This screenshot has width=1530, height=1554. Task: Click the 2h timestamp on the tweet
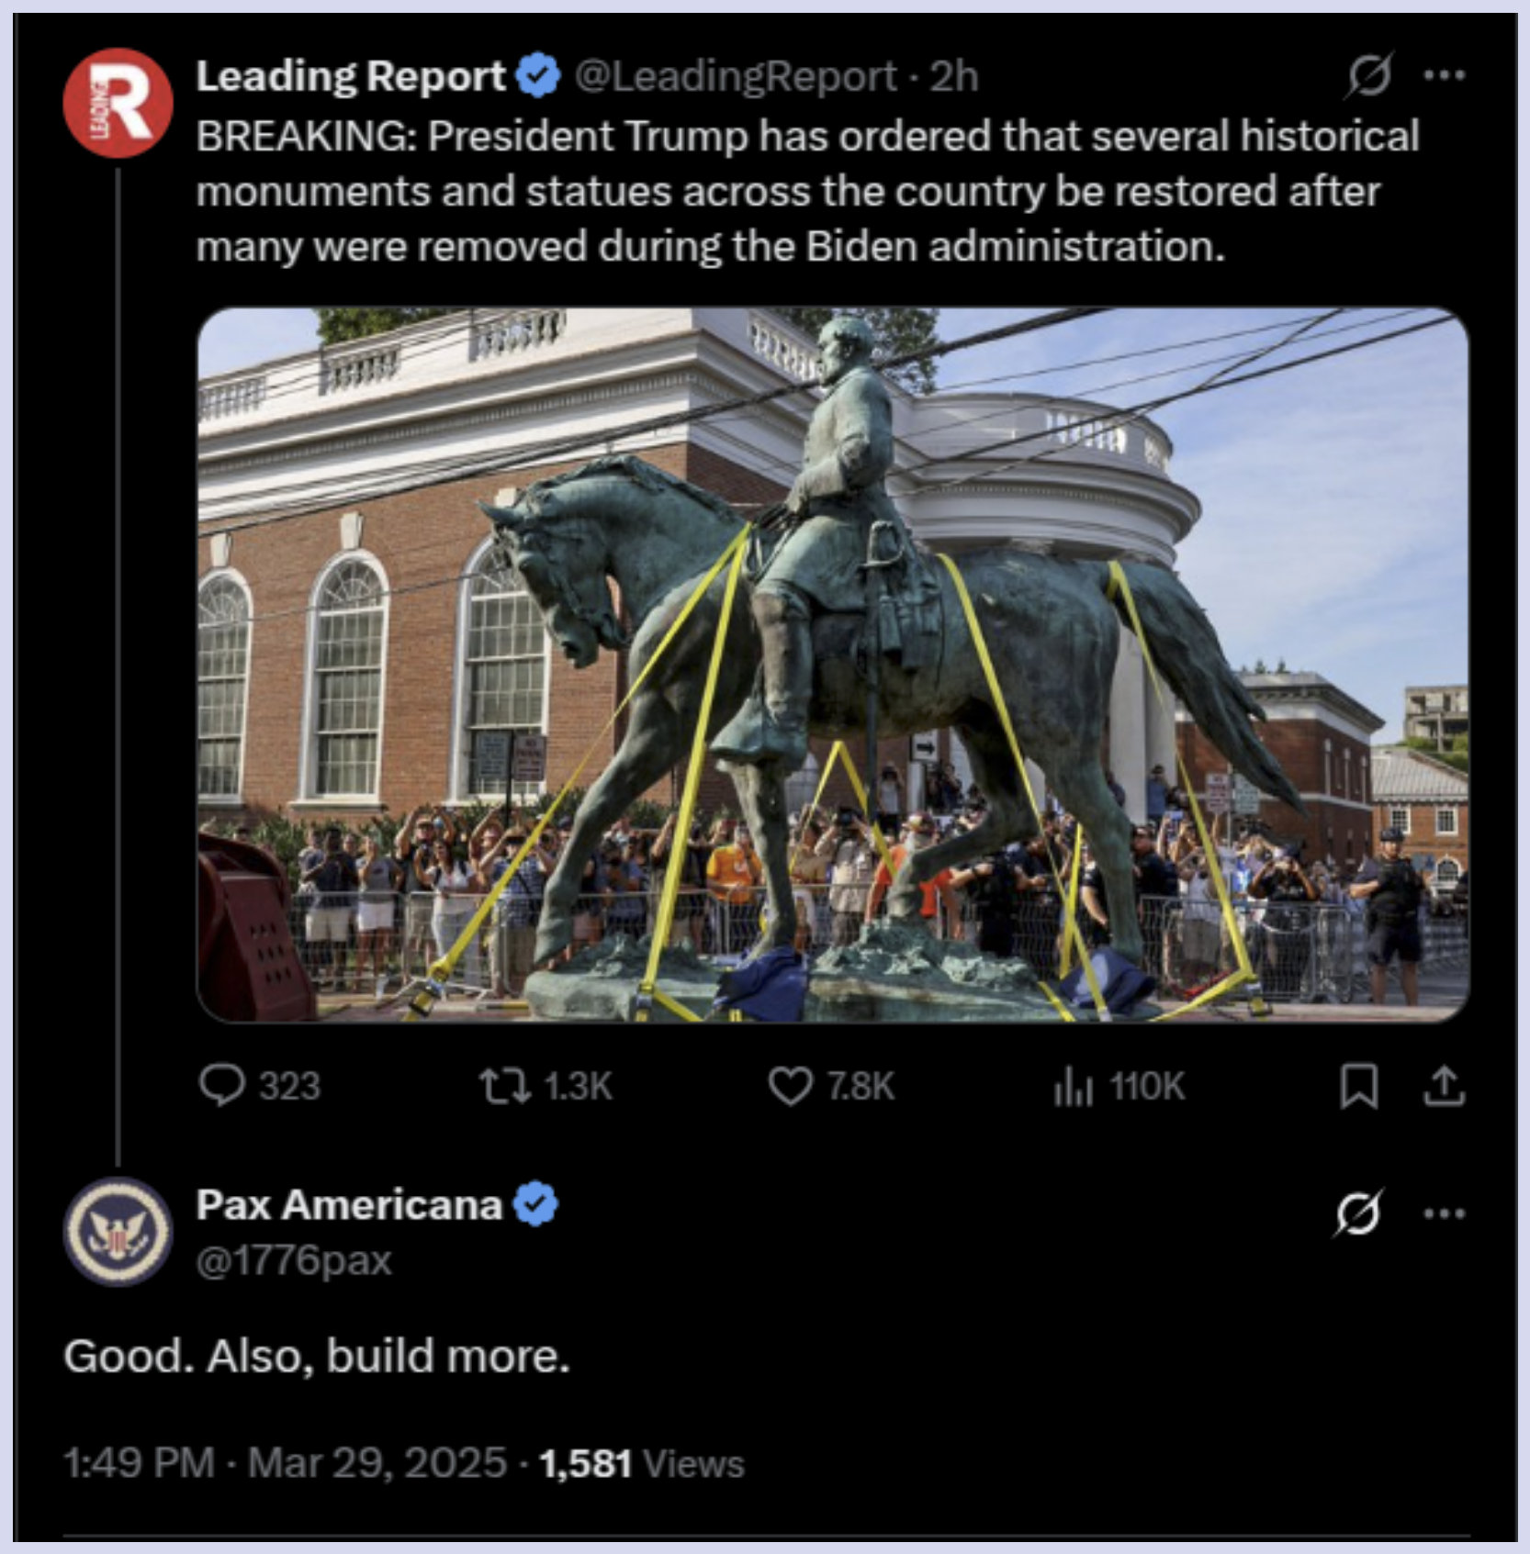pos(954,76)
